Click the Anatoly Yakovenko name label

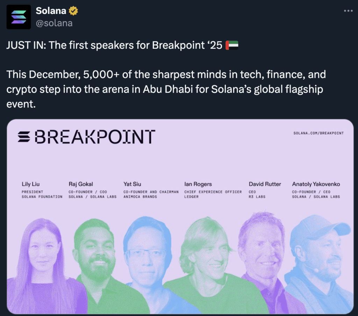[x=316, y=184]
